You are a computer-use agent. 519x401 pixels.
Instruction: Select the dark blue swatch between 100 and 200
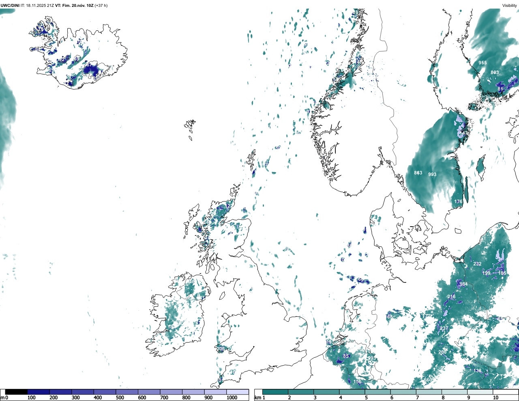tap(39, 392)
